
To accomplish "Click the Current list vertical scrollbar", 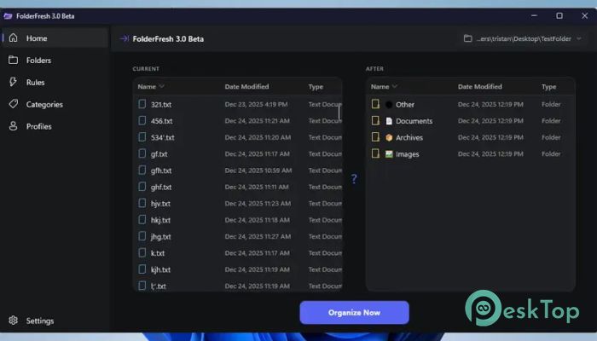I will [339, 113].
